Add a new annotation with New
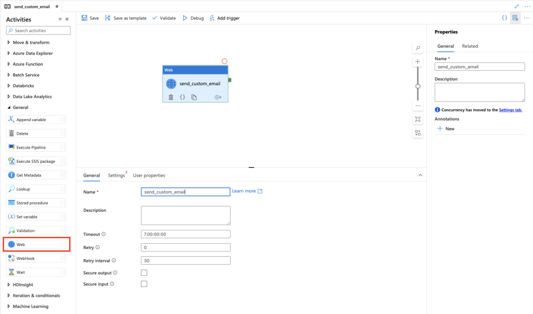The height and width of the screenshot is (314, 533). point(446,129)
